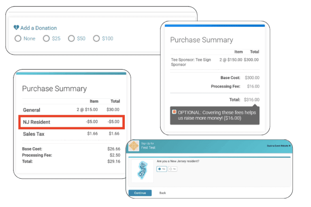Select Yes for New Jersey resident

[161, 169]
